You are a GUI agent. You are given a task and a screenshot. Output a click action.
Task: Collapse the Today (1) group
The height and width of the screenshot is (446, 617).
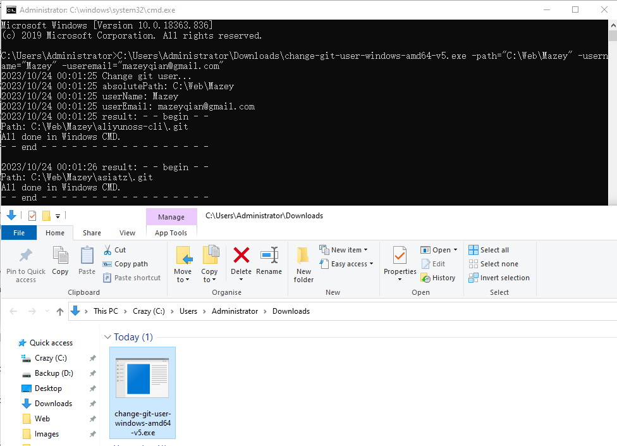(x=107, y=337)
